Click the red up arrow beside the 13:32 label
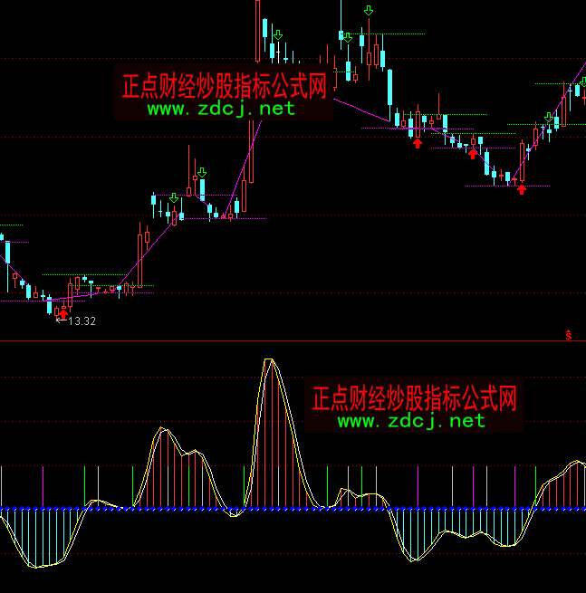The width and height of the screenshot is (586, 593). click(62, 312)
